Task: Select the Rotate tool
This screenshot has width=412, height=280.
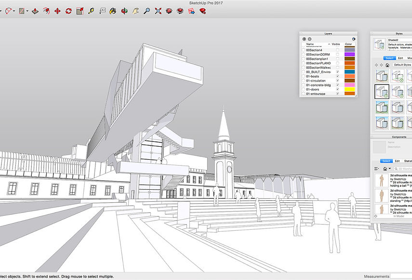Action: click(68, 11)
